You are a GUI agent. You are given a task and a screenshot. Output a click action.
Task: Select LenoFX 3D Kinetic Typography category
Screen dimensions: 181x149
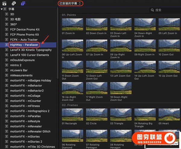tap(31, 50)
